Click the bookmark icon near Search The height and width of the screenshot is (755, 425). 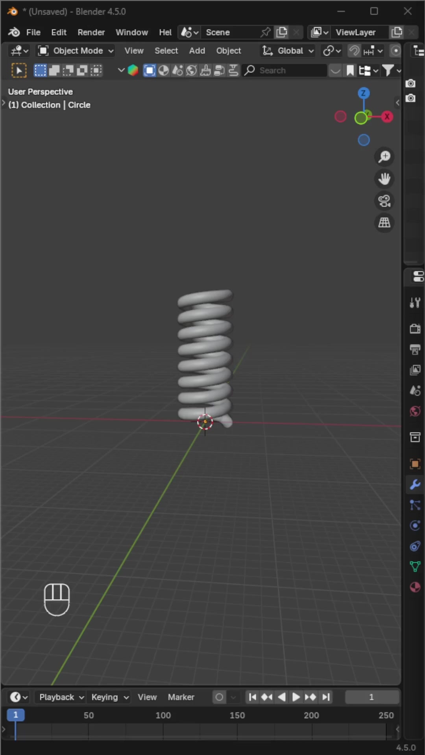tap(350, 70)
